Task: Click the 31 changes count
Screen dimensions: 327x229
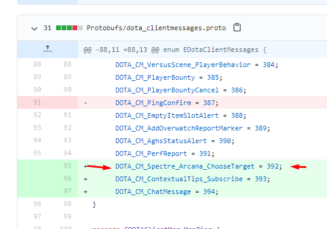Action: [x=47, y=28]
